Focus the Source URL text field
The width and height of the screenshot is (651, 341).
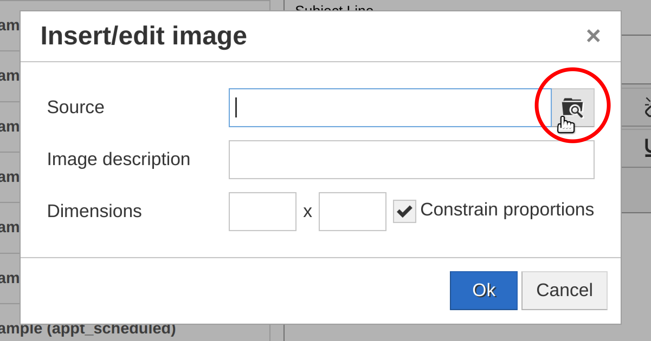coord(390,107)
